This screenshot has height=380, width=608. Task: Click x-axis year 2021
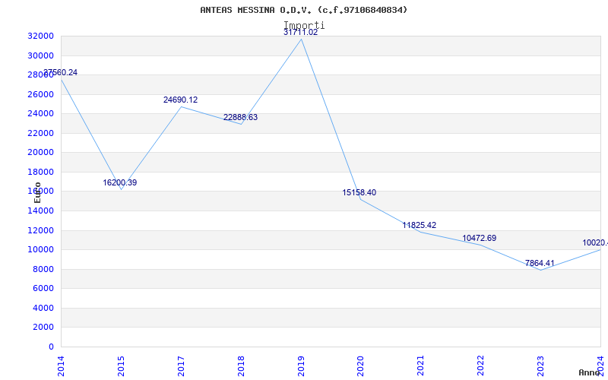[x=421, y=366]
